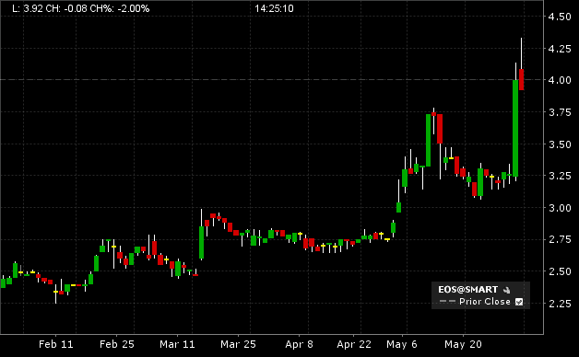Select the tall green candle rising to 4.00
This screenshot has width=579, height=357.
[x=515, y=128]
